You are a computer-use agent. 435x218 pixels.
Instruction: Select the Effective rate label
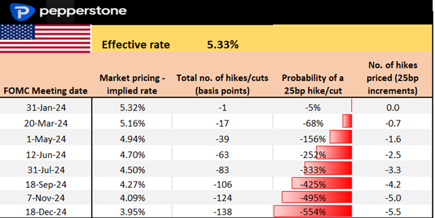pyautogui.click(x=136, y=44)
